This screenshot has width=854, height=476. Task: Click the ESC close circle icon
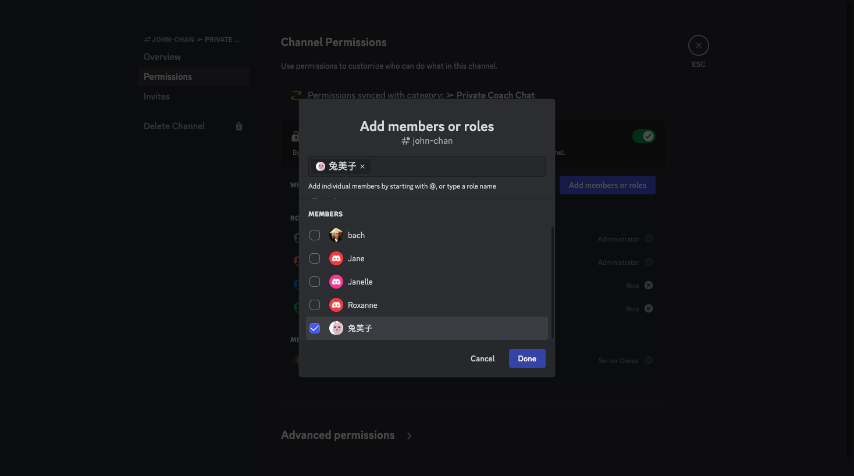[x=699, y=45]
